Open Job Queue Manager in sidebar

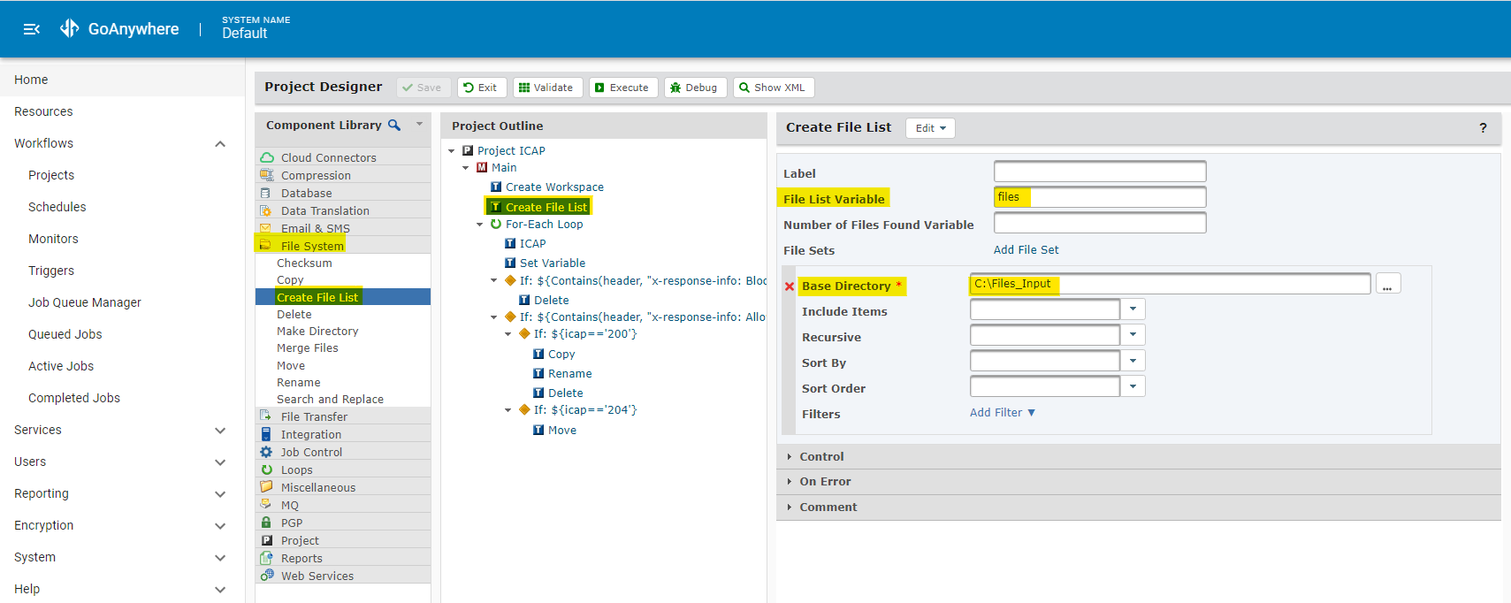[85, 302]
